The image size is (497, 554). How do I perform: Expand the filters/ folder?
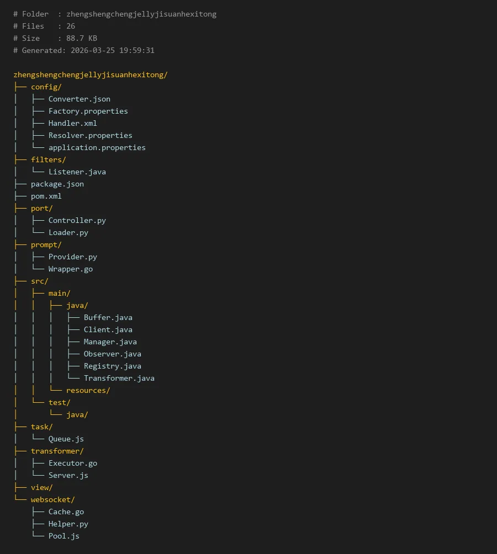click(48, 159)
